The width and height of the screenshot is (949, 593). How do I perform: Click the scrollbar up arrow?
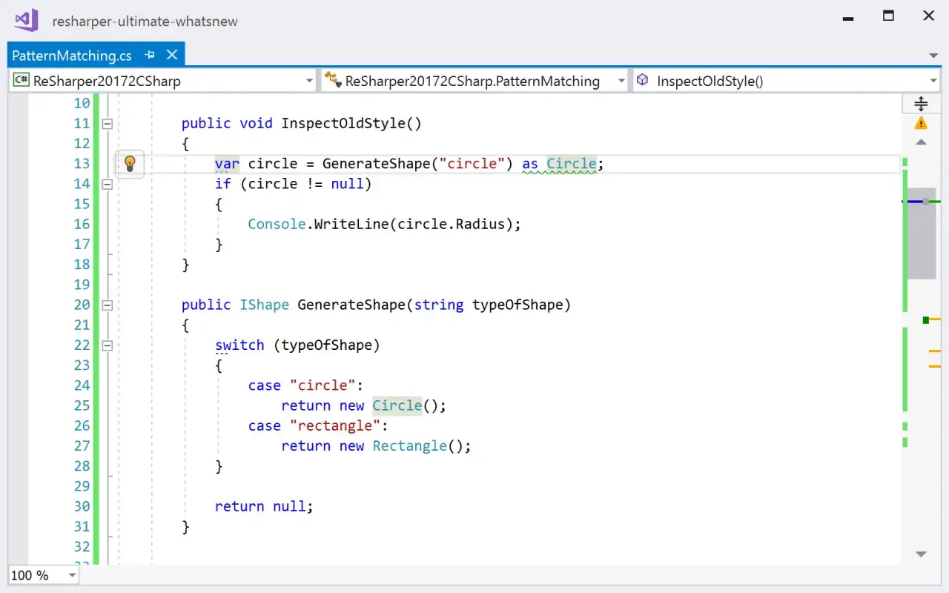(921, 142)
